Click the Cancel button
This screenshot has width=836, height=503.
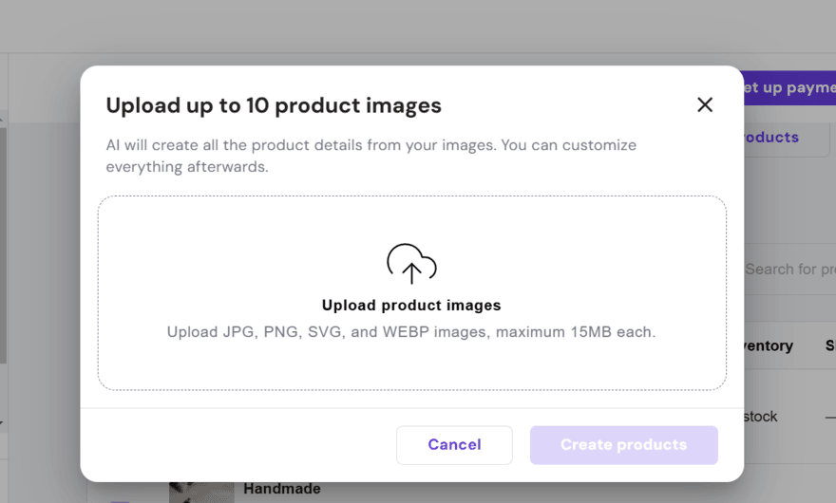click(x=454, y=445)
